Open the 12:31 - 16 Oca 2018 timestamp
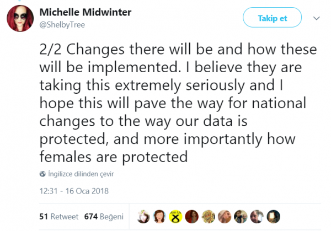The image size is (331, 231). [74, 191]
